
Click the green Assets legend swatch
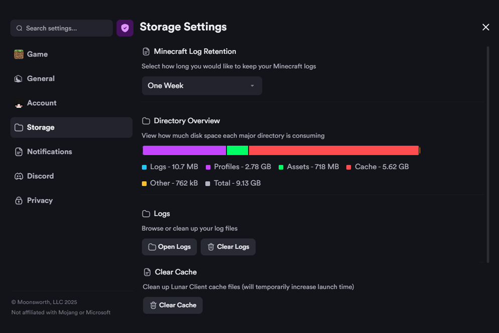click(281, 167)
